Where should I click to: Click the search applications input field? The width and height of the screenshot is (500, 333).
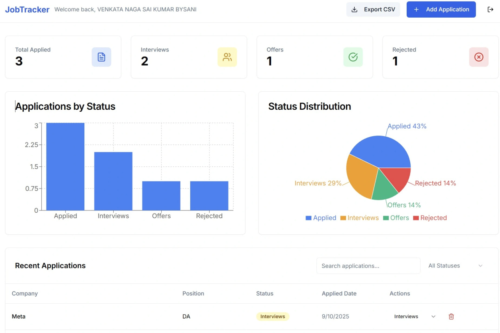point(368,265)
